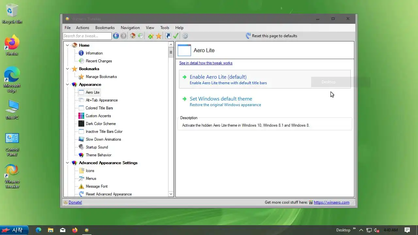Select Microsoft Edge desktop shortcut
Screen dimensions: 418x235
[x=12, y=80]
